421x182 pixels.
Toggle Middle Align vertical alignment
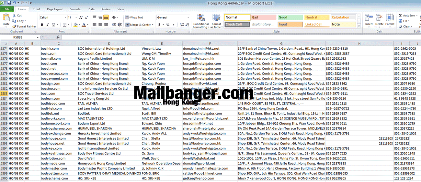point(100,17)
